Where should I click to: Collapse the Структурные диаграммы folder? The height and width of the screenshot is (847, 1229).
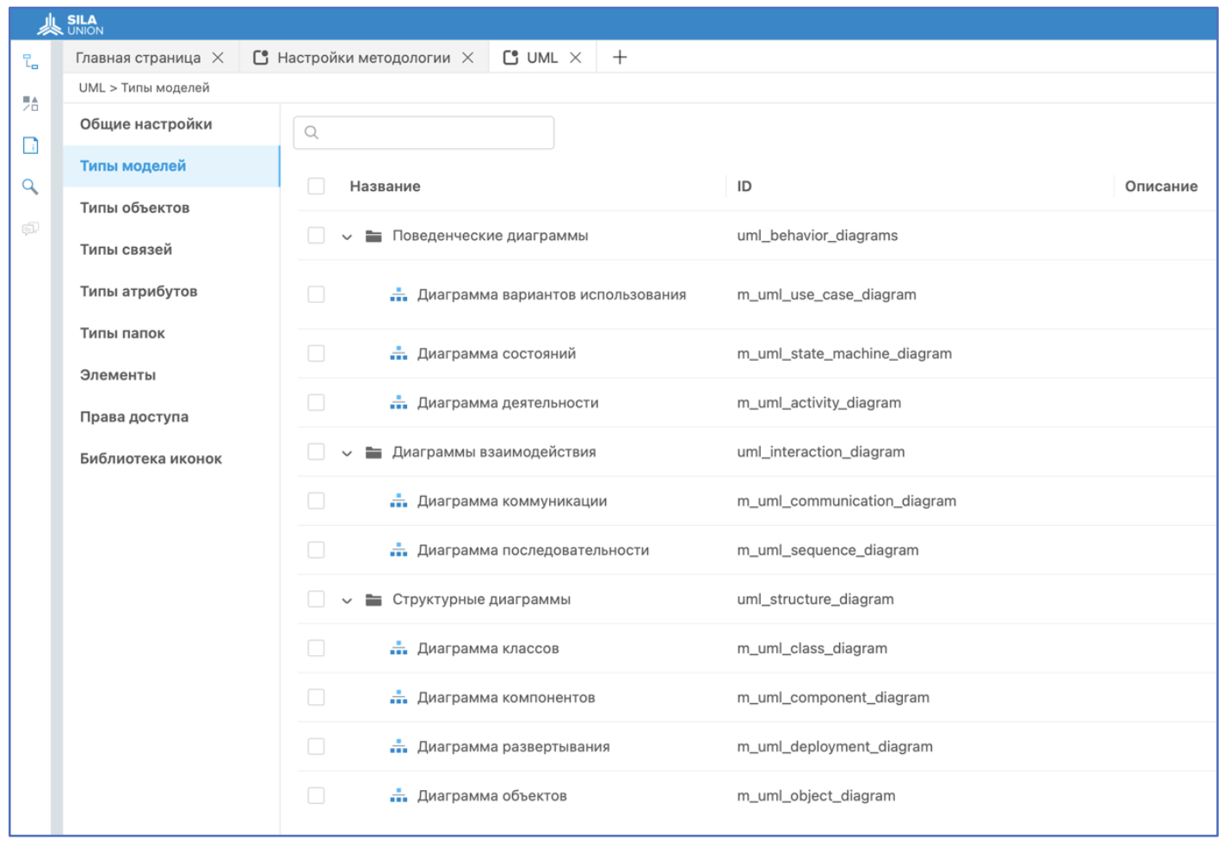pyautogui.click(x=347, y=601)
